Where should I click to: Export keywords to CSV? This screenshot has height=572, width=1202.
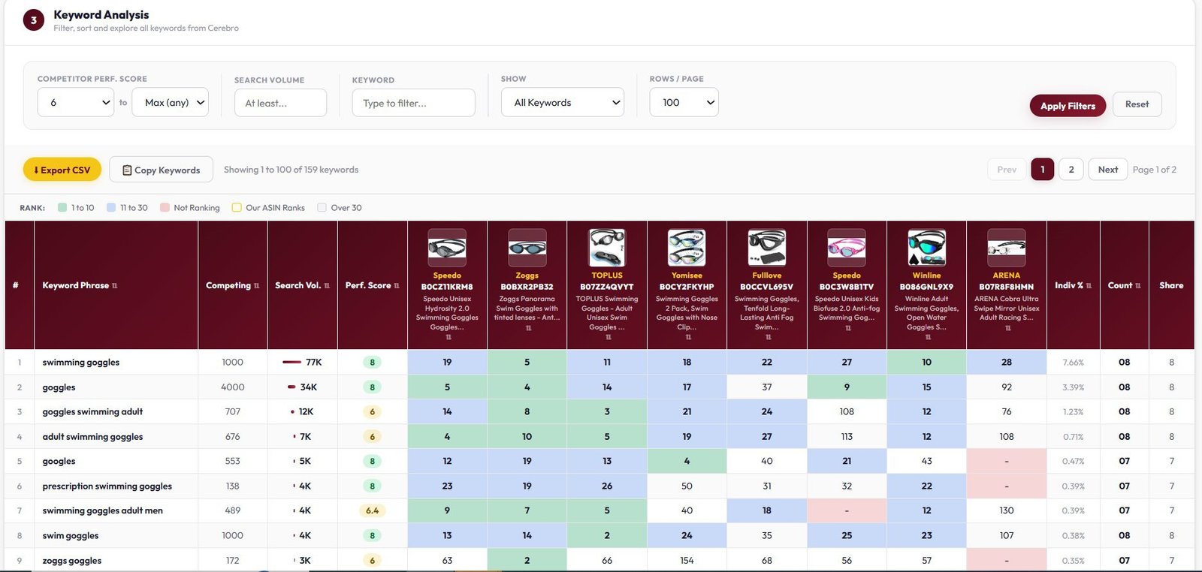[62, 170]
